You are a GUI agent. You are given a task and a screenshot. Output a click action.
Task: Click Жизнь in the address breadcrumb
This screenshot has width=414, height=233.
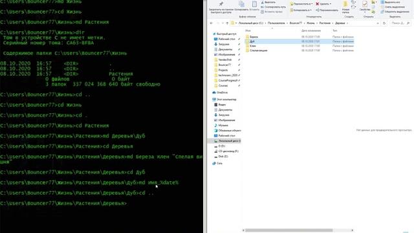pyautogui.click(x=310, y=23)
